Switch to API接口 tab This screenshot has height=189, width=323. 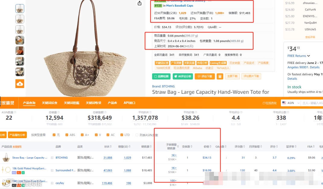pos(129,103)
